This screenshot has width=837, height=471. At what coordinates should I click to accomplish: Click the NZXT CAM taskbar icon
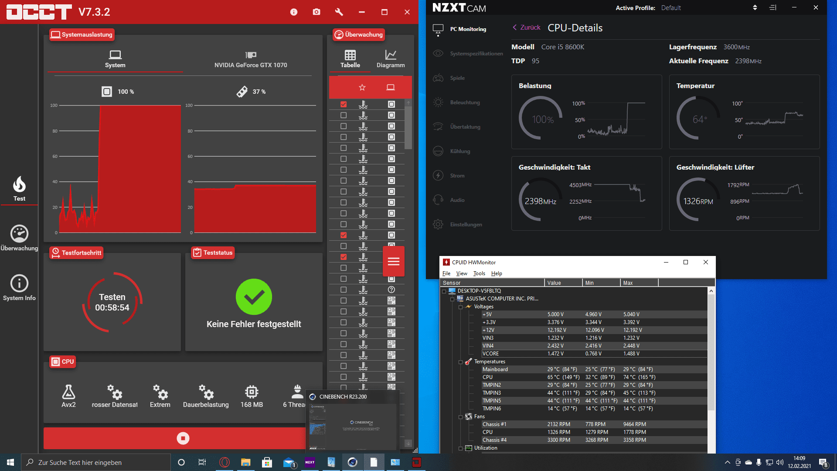pyautogui.click(x=310, y=463)
